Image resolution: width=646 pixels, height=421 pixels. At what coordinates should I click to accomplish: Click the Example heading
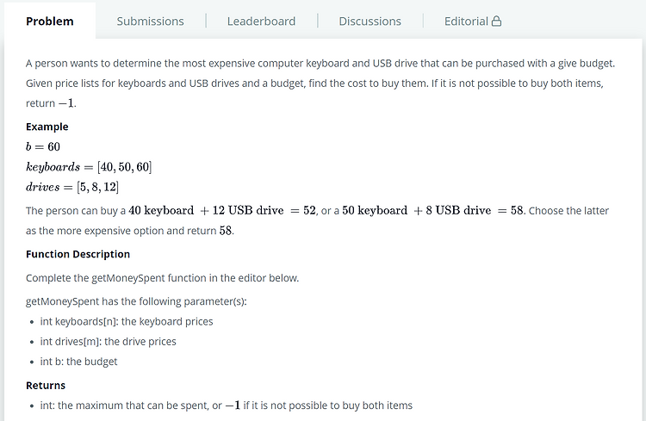(x=47, y=127)
